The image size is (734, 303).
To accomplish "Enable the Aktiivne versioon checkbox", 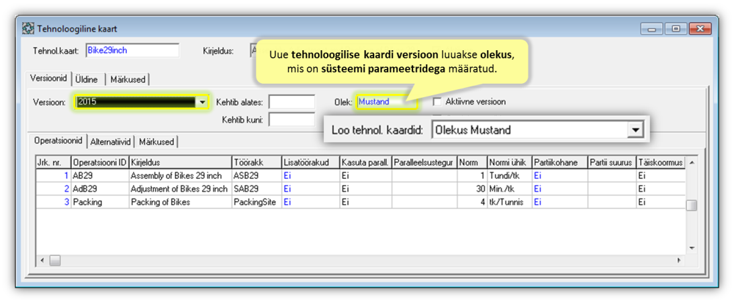I will [437, 102].
